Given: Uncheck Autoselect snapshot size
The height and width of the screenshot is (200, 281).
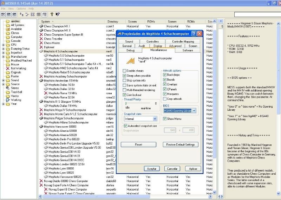Looking at the screenshot, I should click(126, 126).
